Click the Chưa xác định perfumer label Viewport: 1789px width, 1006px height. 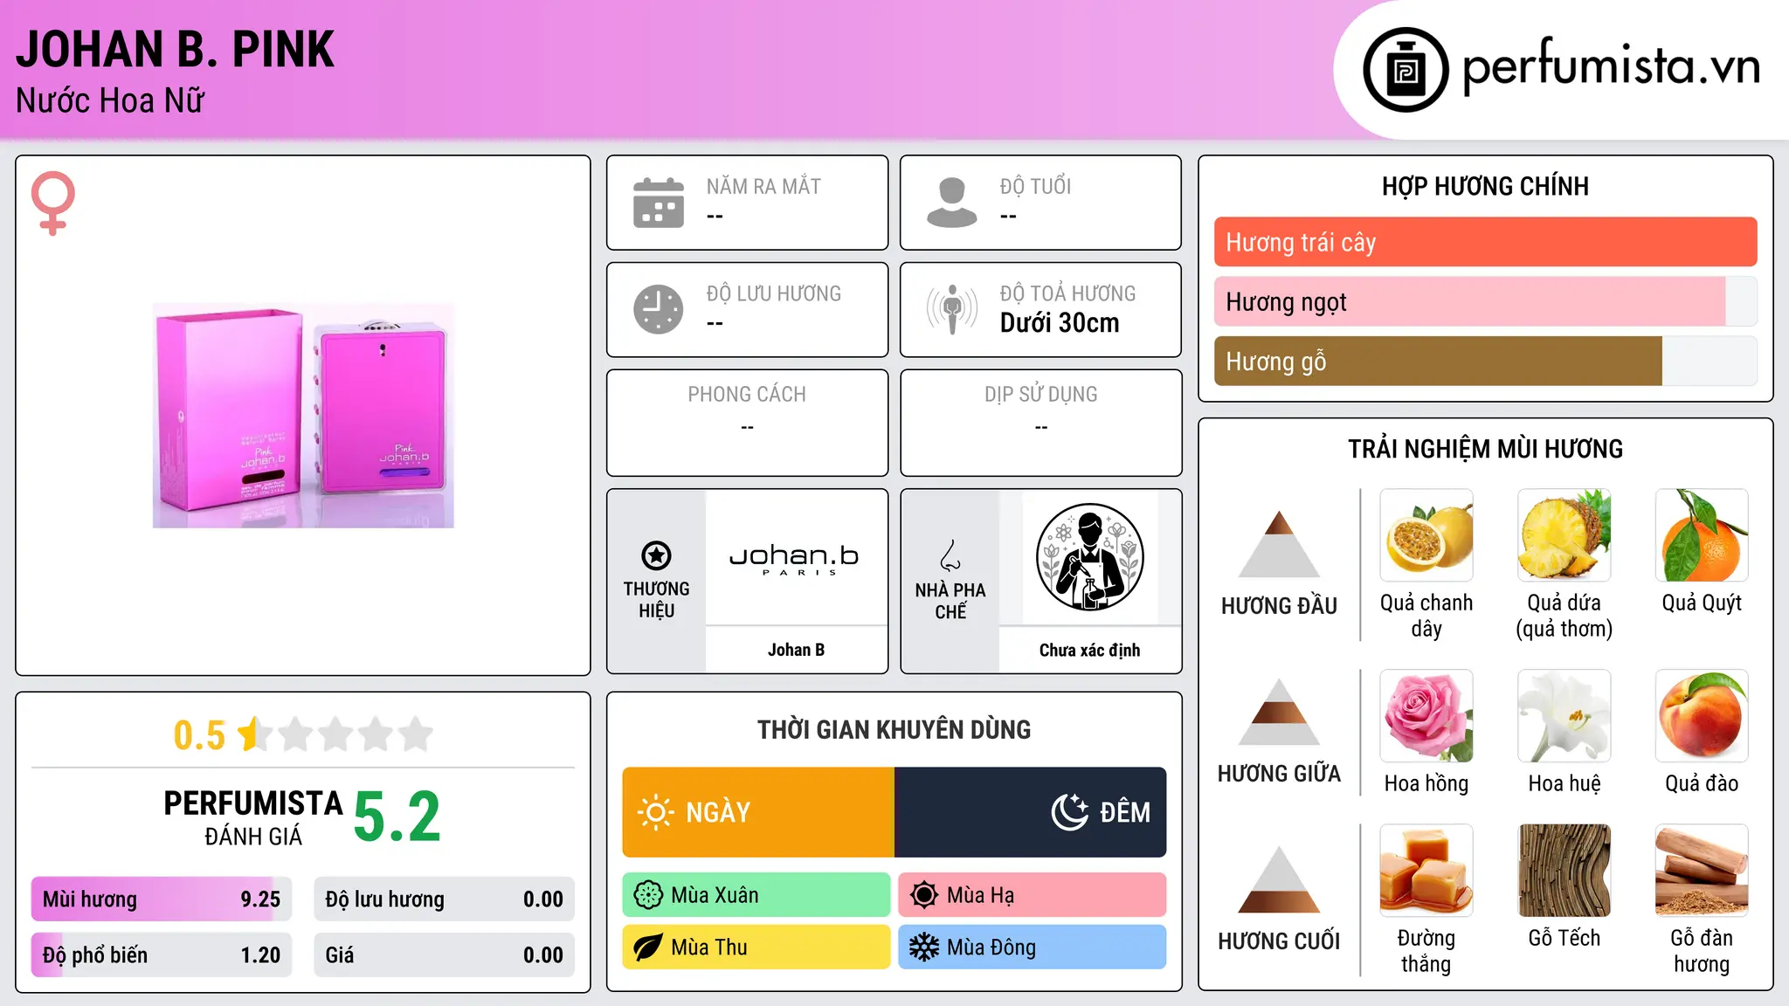pyautogui.click(x=1089, y=650)
